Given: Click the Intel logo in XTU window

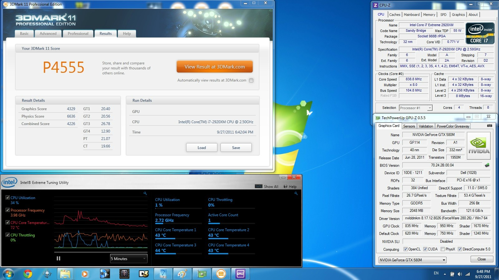Looking at the screenshot, I should pyautogui.click(x=9, y=182).
